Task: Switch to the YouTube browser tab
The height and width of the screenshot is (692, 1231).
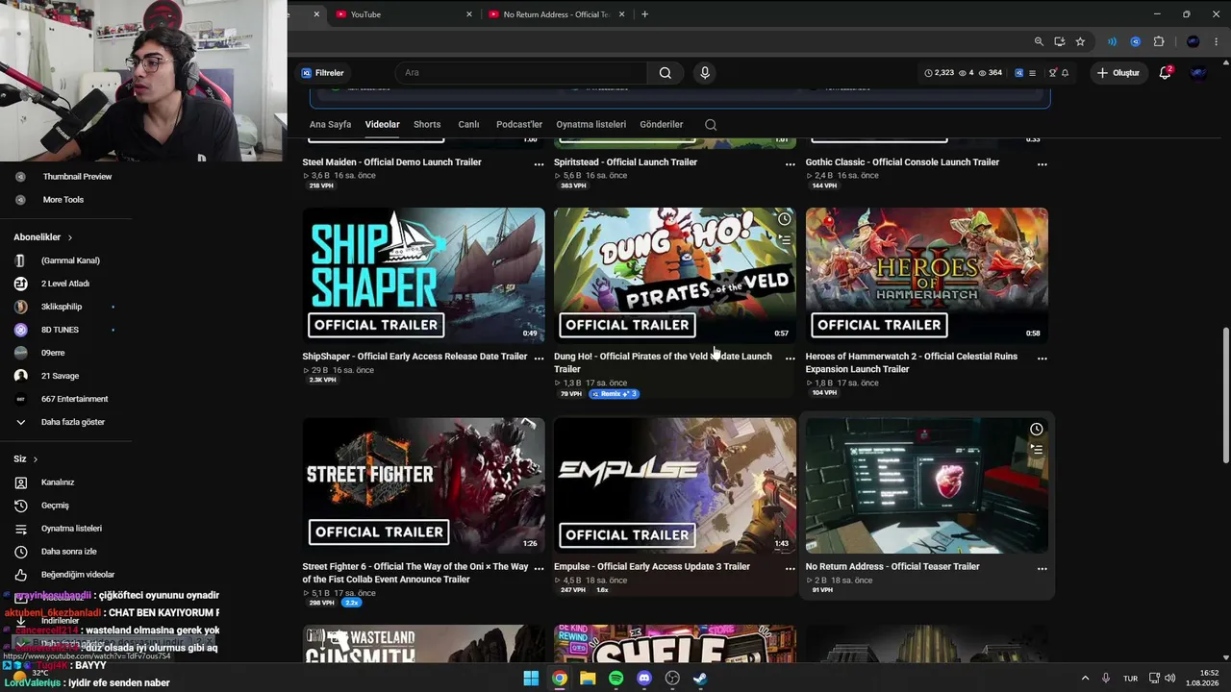Action: (x=404, y=14)
